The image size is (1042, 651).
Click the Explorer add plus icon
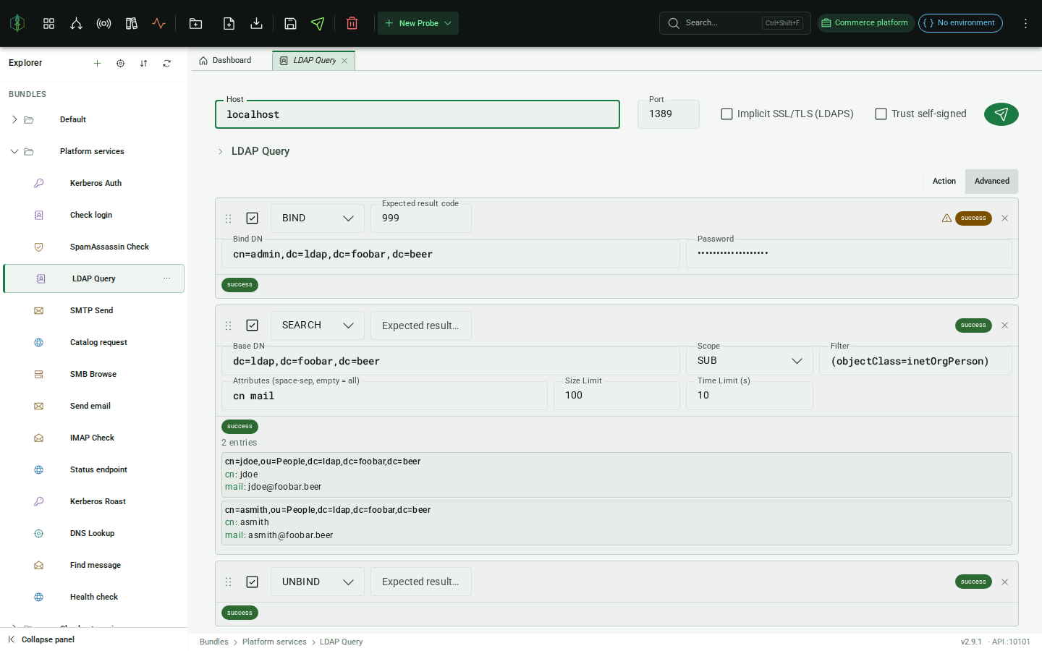pyautogui.click(x=97, y=63)
